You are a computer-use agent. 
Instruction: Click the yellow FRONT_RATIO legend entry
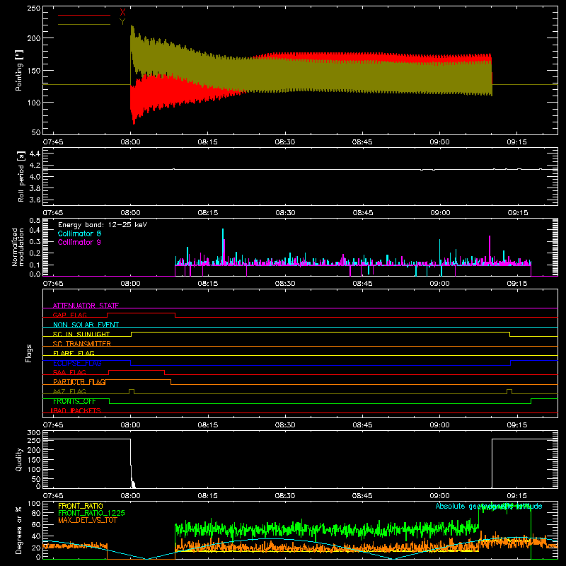click(81, 506)
